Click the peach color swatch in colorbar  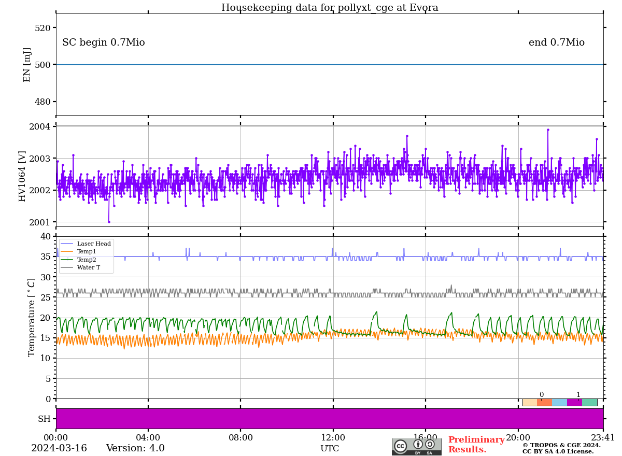click(x=530, y=402)
